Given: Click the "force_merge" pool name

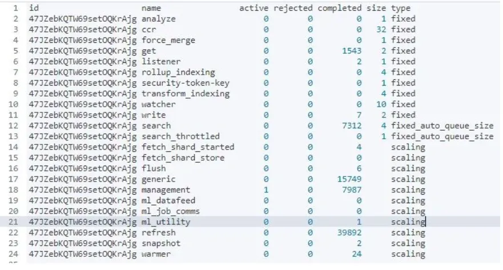Looking at the screenshot, I should [x=168, y=40].
